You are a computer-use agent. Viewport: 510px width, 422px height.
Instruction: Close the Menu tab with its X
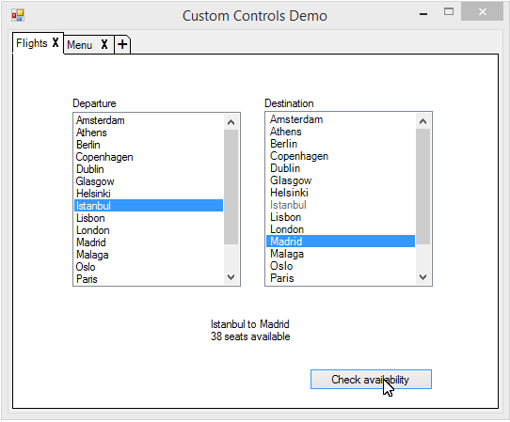104,44
